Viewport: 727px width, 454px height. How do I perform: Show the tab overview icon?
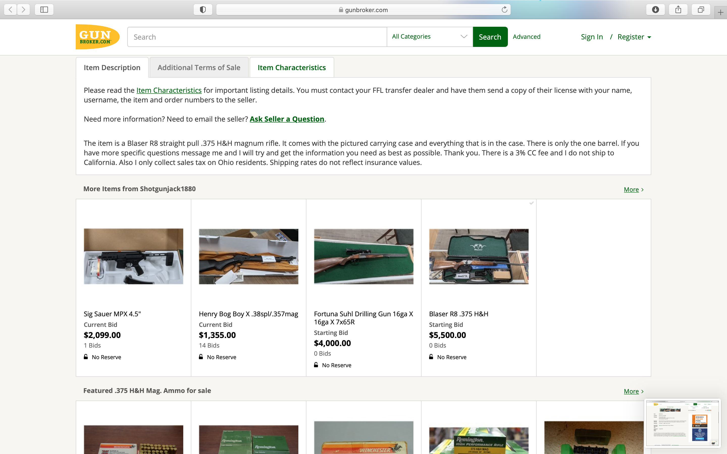tap(700, 10)
